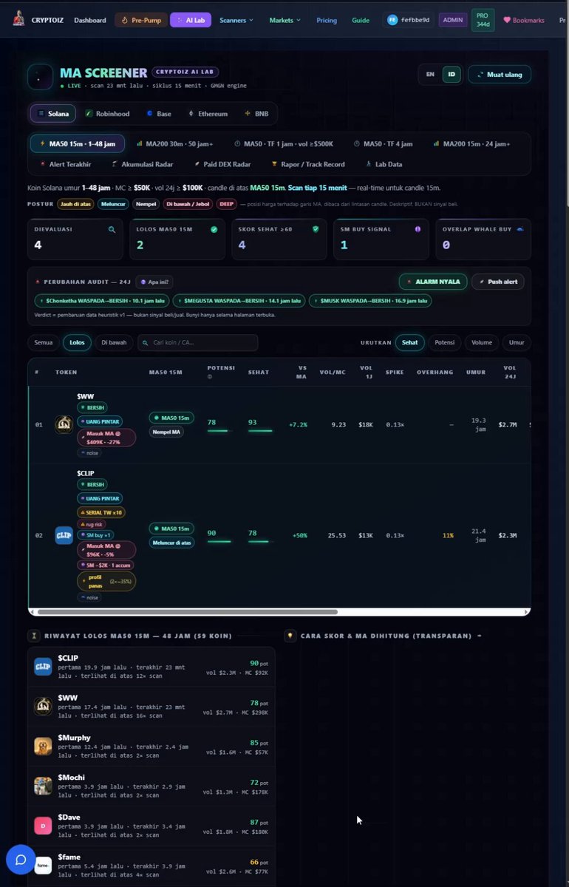
Task: Open Lab Data tab
Action: click(x=384, y=164)
